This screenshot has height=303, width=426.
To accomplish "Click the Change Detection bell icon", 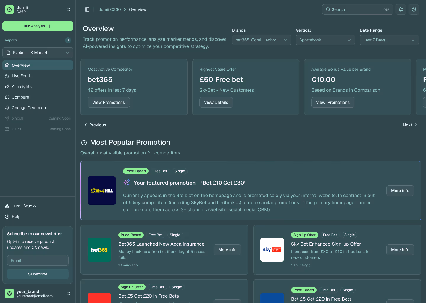I will point(7,108).
